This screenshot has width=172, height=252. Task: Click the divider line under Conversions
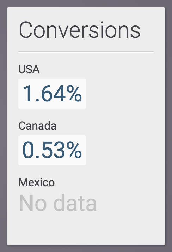[86, 52]
